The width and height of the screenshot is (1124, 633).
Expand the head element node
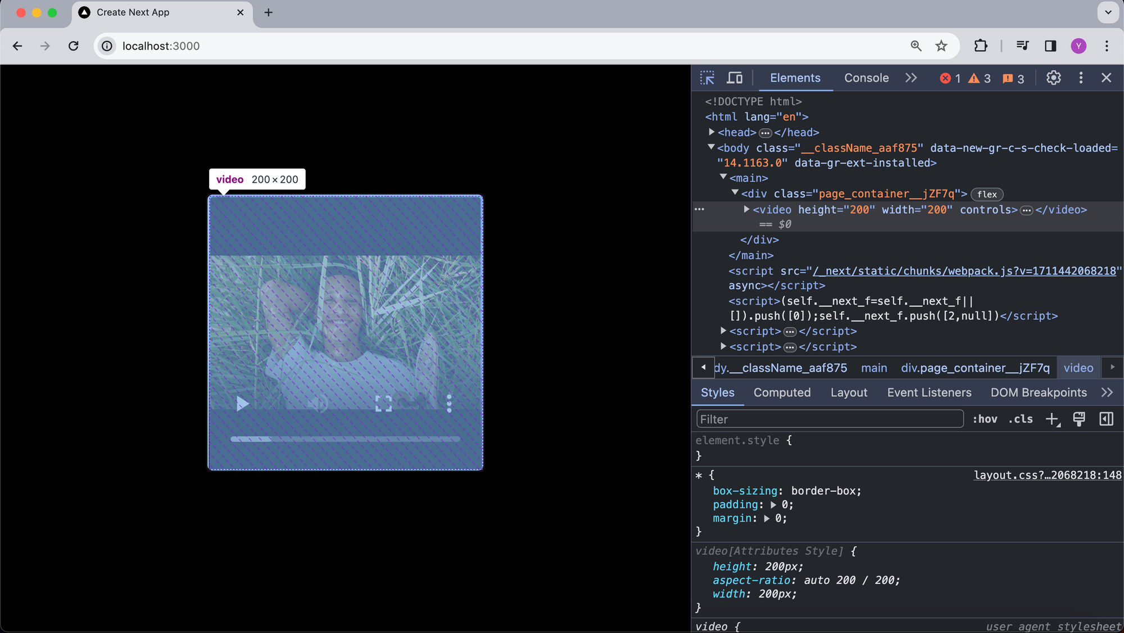click(x=711, y=132)
